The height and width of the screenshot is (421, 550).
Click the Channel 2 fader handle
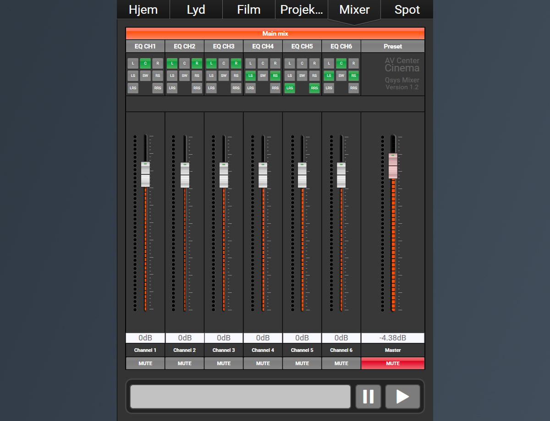[x=185, y=175]
